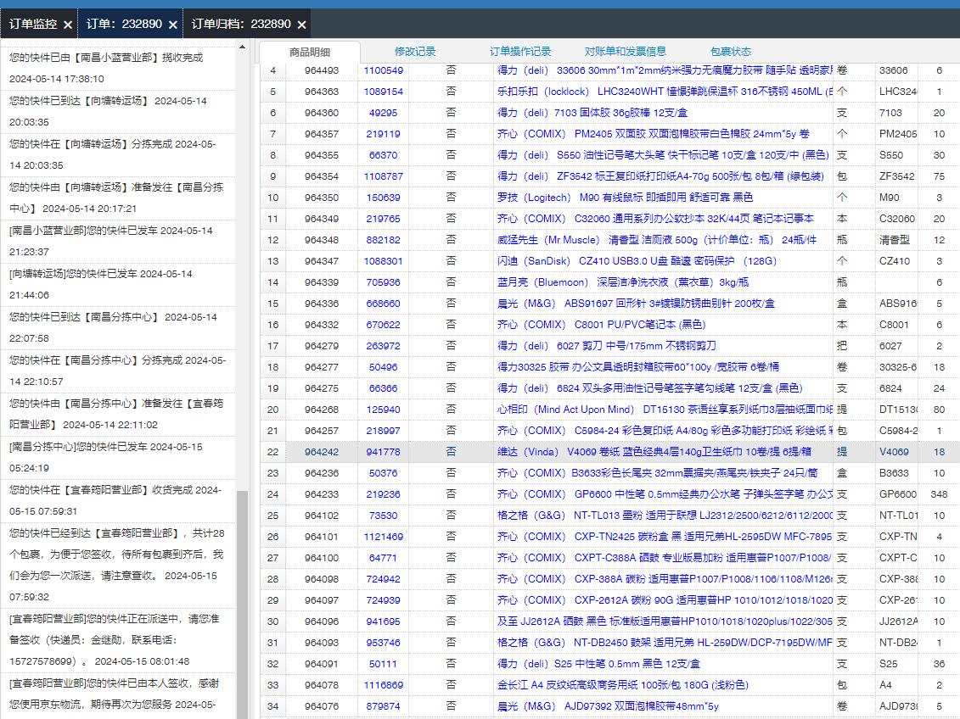The width and height of the screenshot is (960, 719).
Task: Open the 蓝月亮 深层洁净洗衣液 product link
Action: [x=623, y=282]
